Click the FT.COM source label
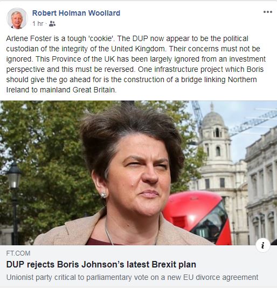This screenshot has height=288, width=277. tap(18, 253)
